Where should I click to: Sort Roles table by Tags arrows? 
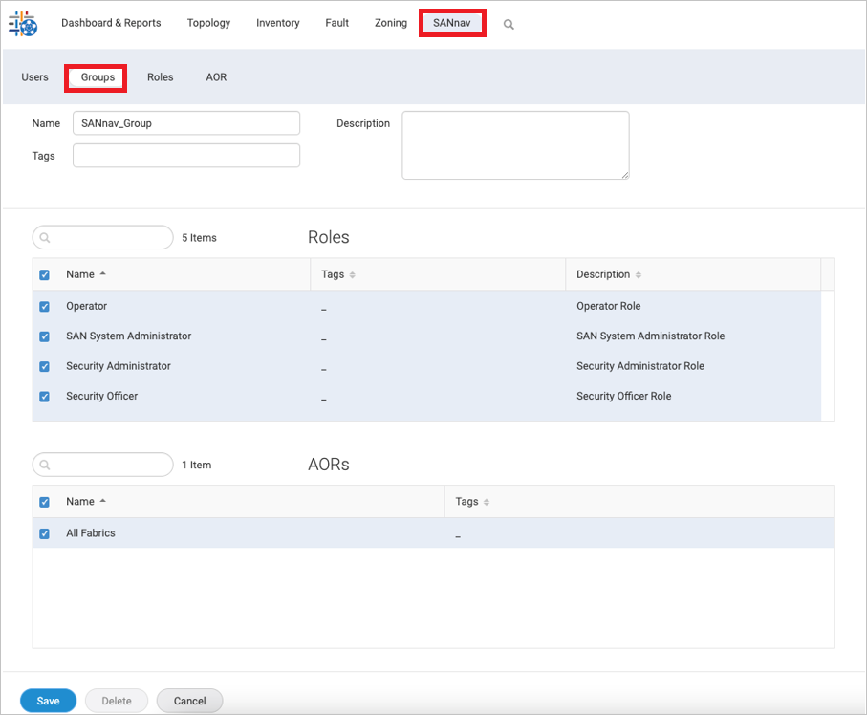coord(352,275)
